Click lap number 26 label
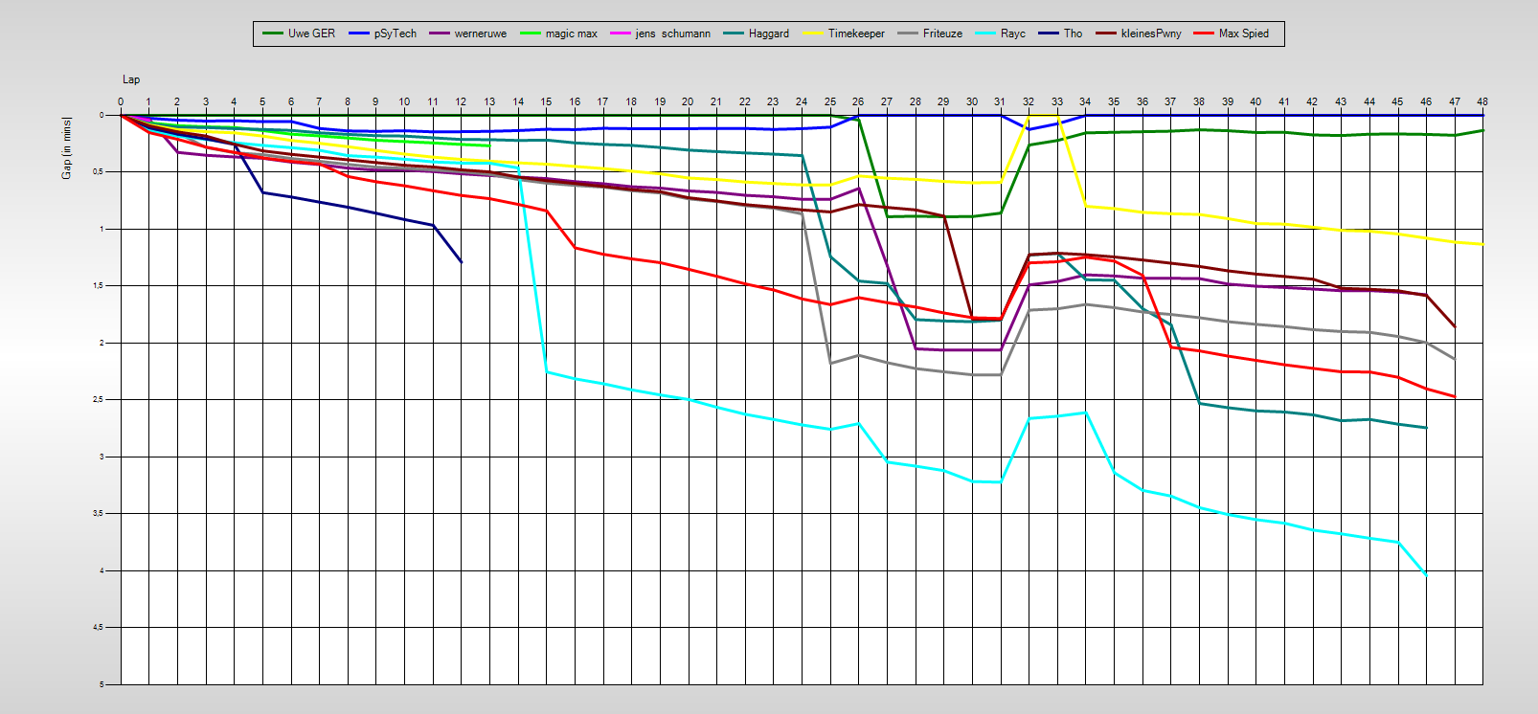The width and height of the screenshot is (1538, 714). click(858, 101)
